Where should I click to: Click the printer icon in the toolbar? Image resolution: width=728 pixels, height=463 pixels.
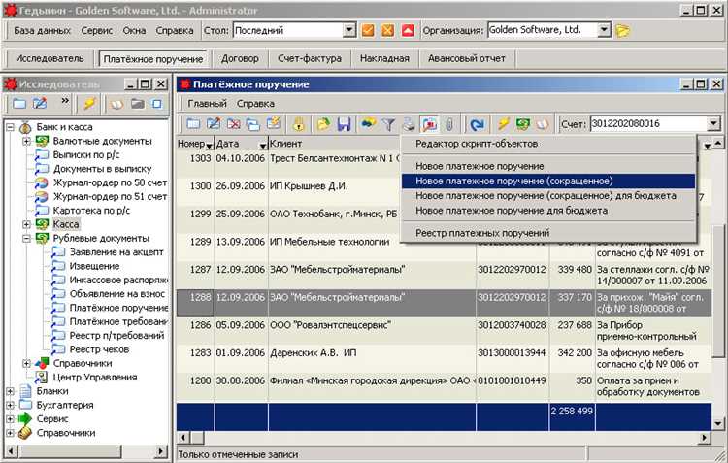[409, 124]
